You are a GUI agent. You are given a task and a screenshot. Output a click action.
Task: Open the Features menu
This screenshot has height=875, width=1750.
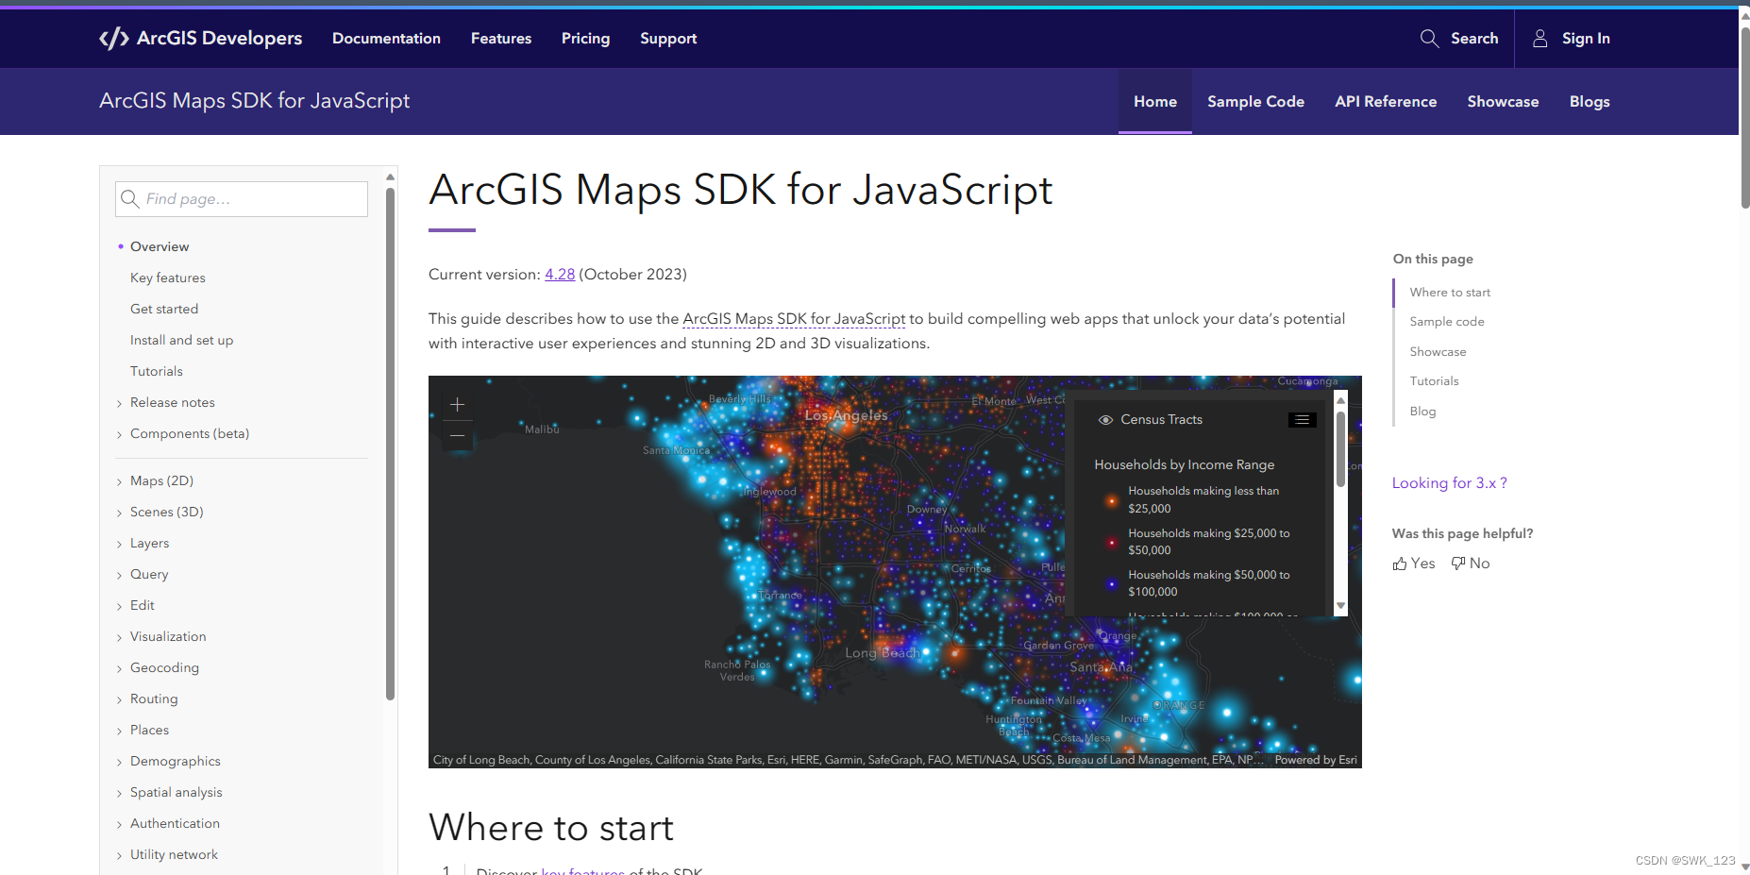click(x=501, y=38)
